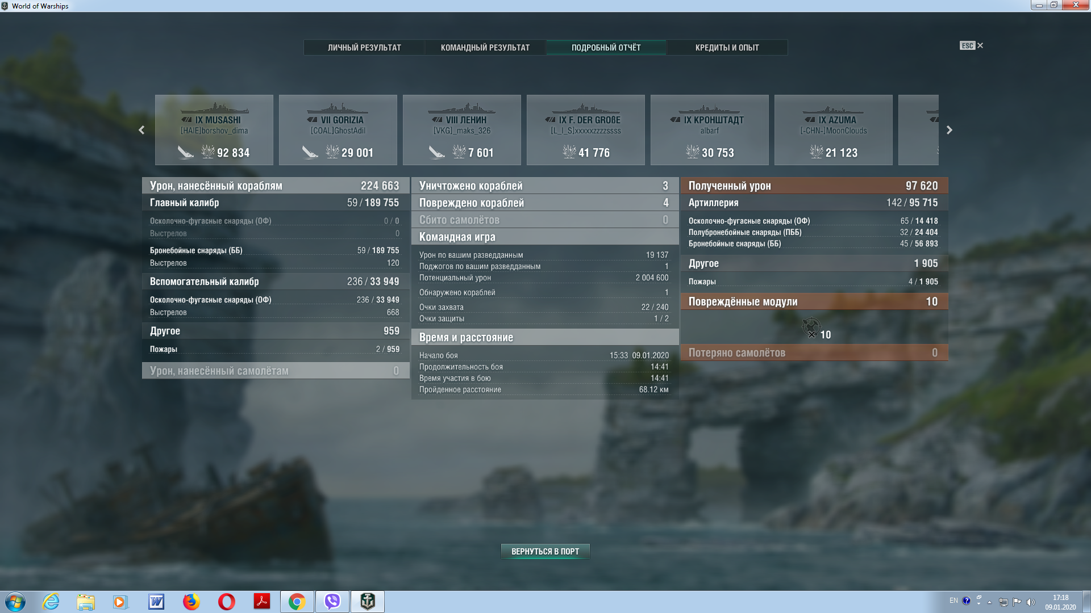Open Microsoft Word from taskbar
The image size is (1091, 613).
coord(156,601)
